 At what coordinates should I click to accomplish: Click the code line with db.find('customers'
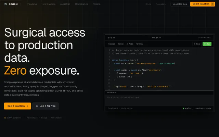pyautogui.click(x=138, y=70)
